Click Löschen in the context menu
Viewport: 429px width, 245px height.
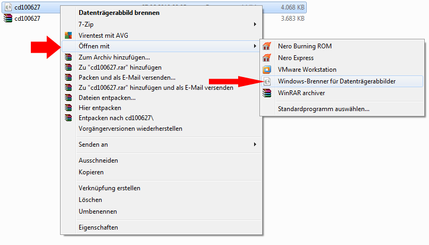[91, 200]
